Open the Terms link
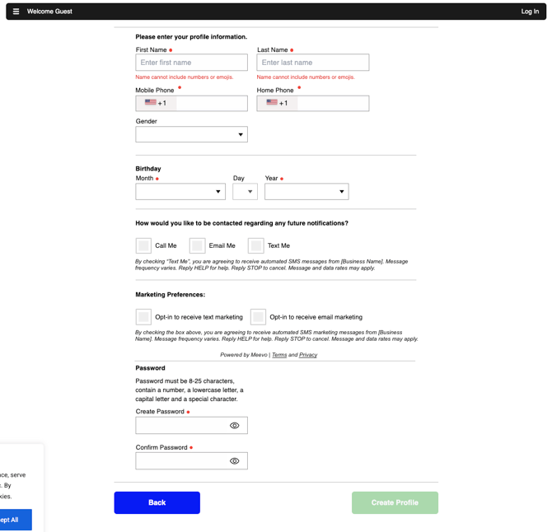Screen dimensions: 552x532 [279, 355]
